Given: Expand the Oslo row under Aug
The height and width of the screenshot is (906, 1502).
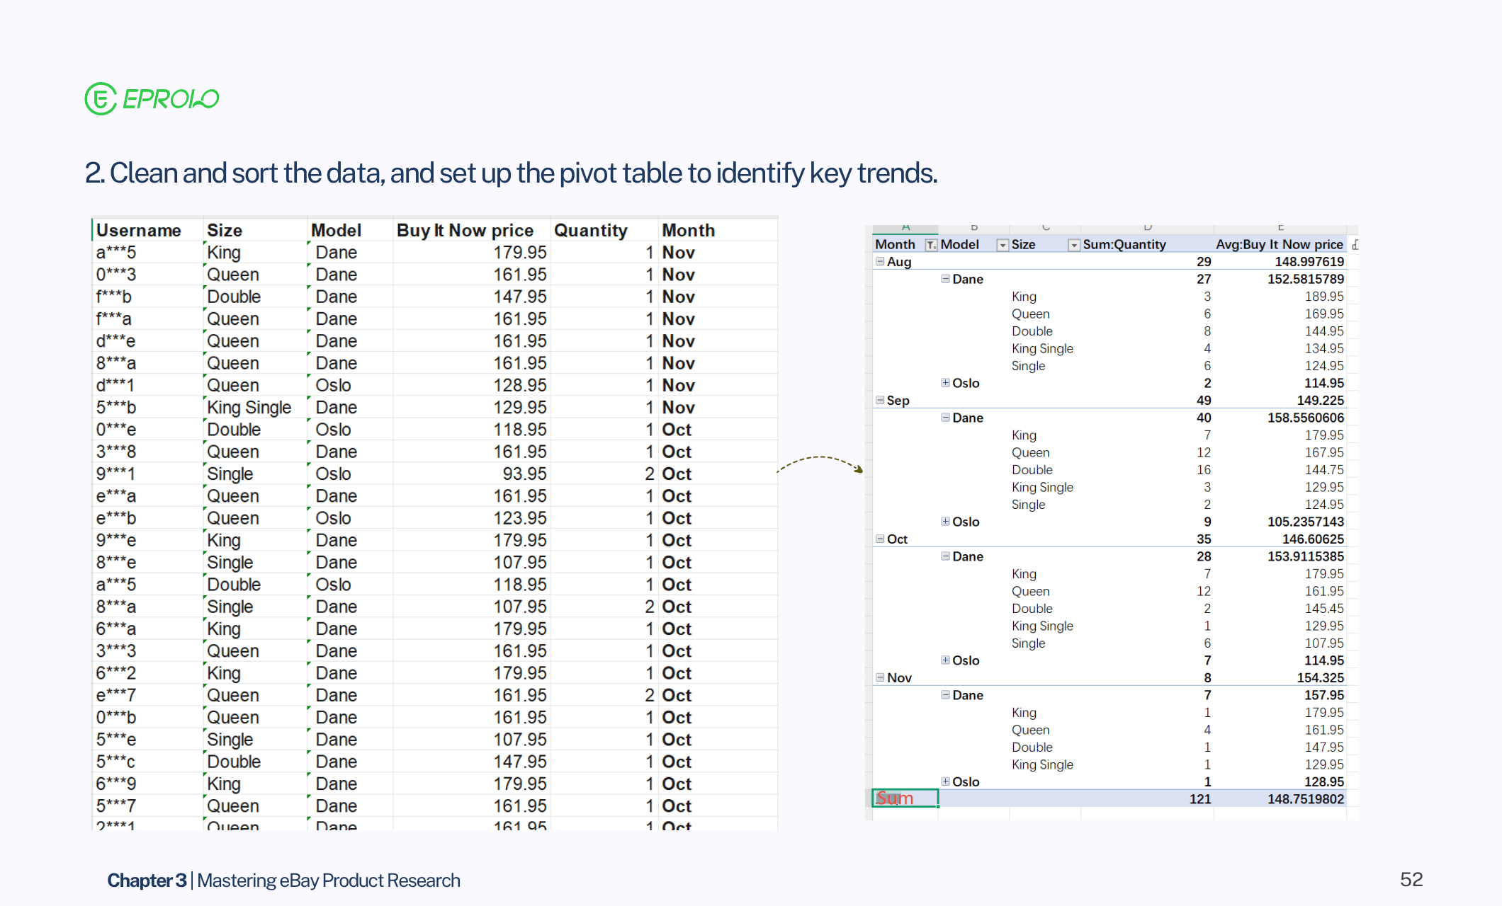Looking at the screenshot, I should (x=945, y=383).
